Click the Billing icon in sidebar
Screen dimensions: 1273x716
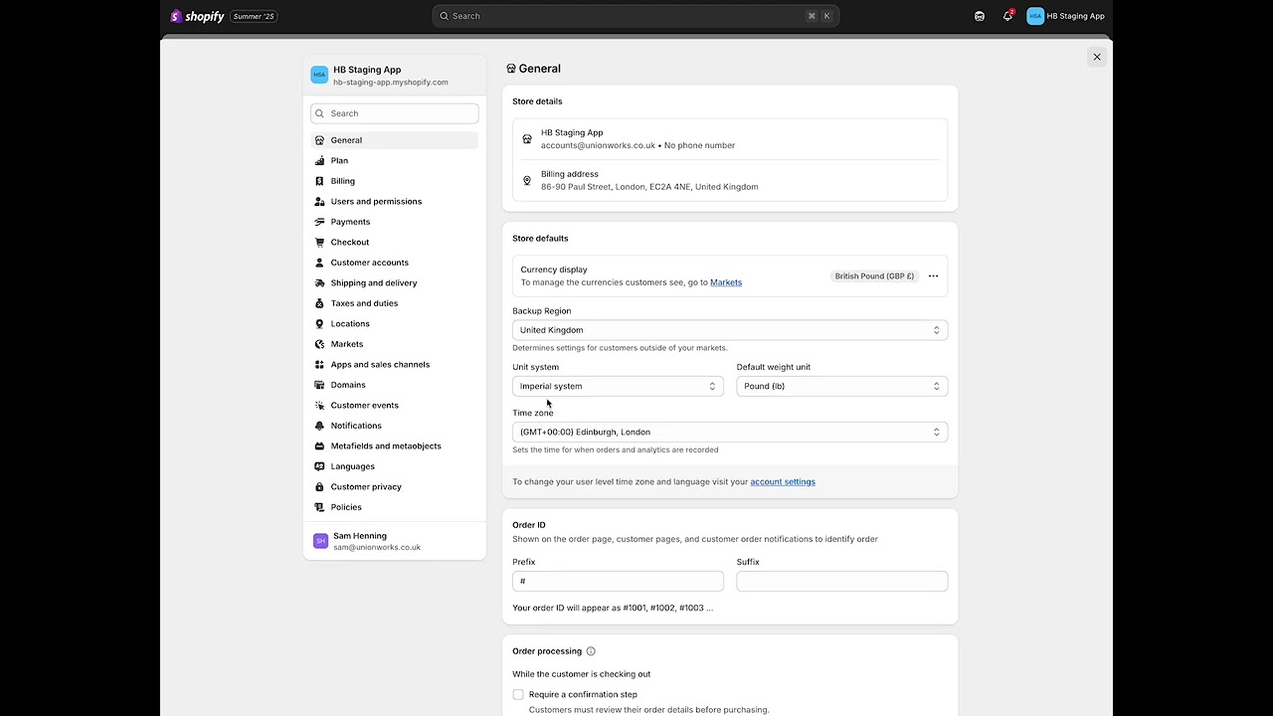[x=320, y=181]
